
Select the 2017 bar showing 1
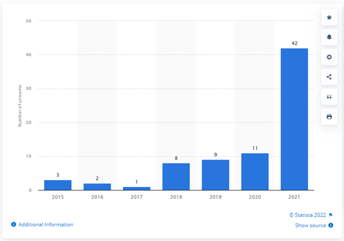coord(137,189)
